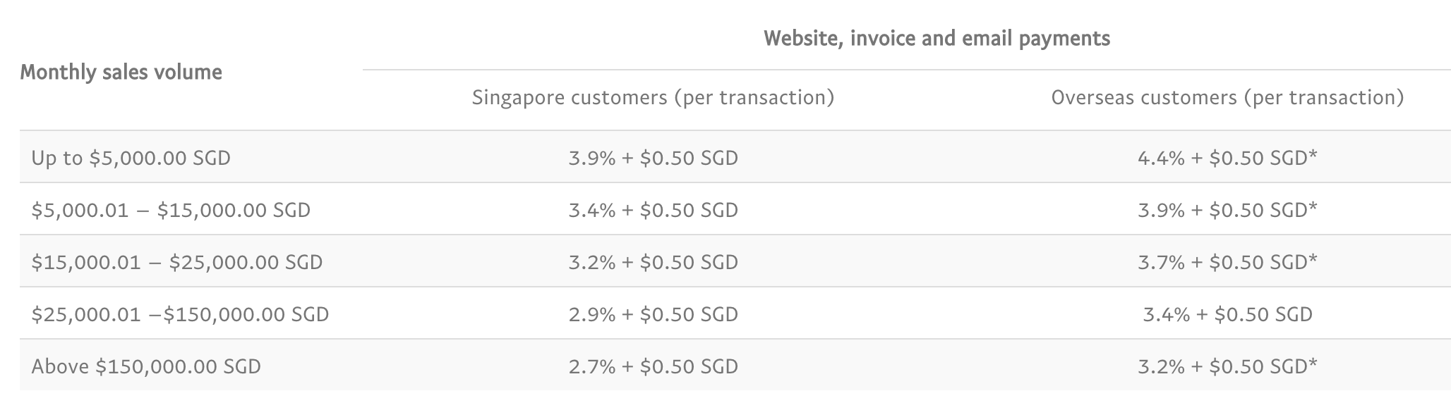This screenshot has width=1451, height=410.
Task: Click Singapore fee for up to $5,000.00 tier
Action: pos(653,158)
